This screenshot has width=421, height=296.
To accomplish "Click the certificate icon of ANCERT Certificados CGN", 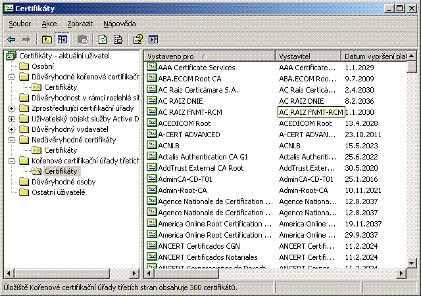I will point(152,245).
